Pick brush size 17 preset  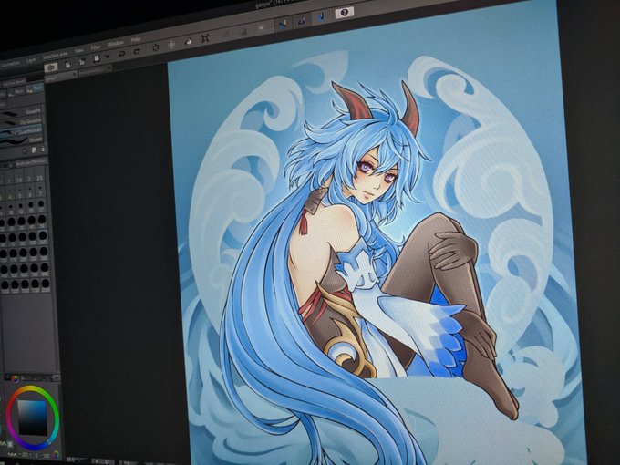41,206
